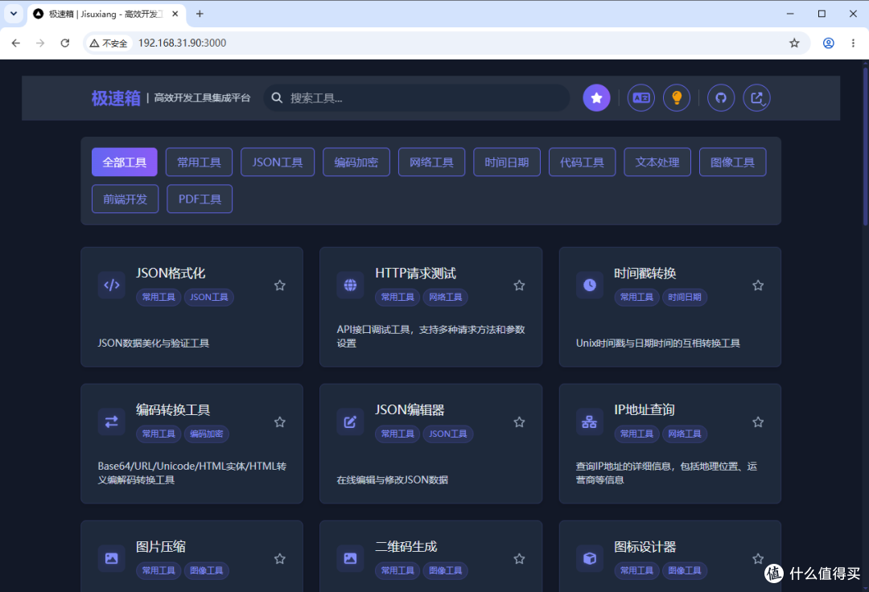This screenshot has height=592, width=869.
Task: Switch to the JSON工具 category tab
Action: point(278,162)
